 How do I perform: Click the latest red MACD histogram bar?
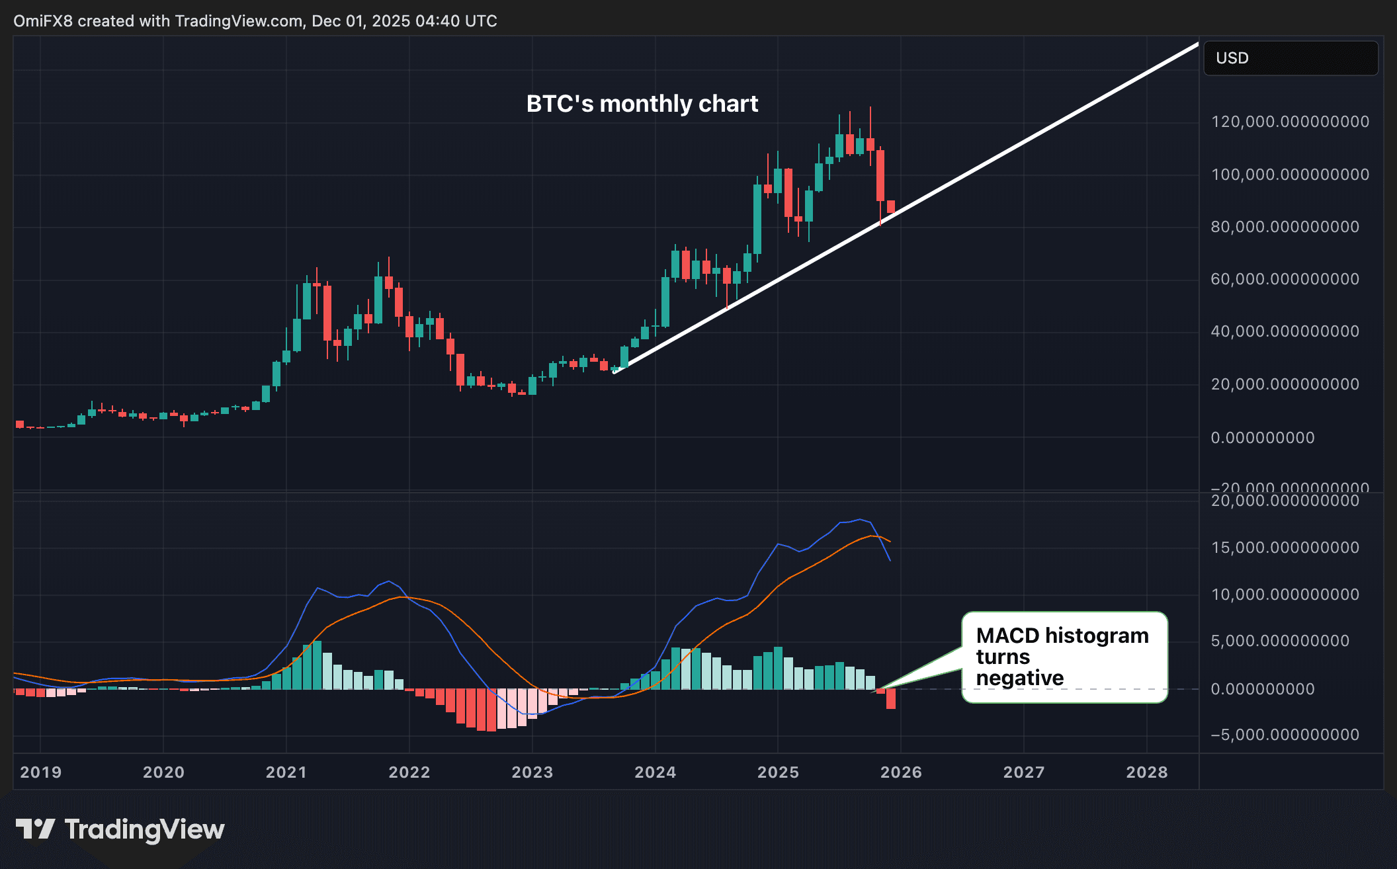coord(891,698)
